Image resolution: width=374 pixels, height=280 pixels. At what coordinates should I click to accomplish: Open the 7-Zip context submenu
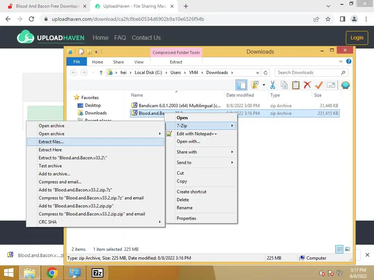[x=201, y=126]
